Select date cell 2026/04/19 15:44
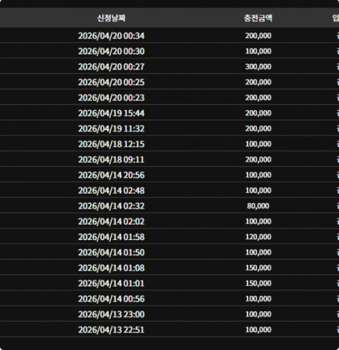The height and width of the screenshot is (350, 339). [111, 113]
